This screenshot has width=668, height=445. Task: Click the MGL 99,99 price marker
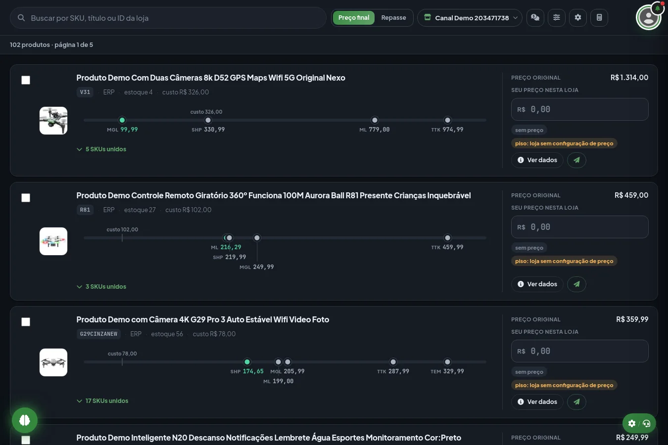(122, 120)
